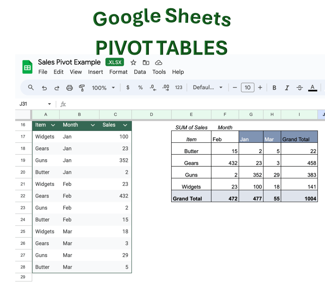Open the text color picker
The image size is (325, 286).
[x=313, y=88]
